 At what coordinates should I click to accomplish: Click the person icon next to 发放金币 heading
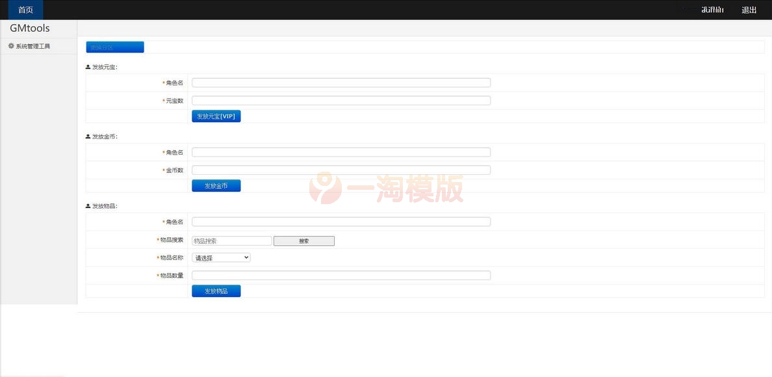tap(86, 136)
